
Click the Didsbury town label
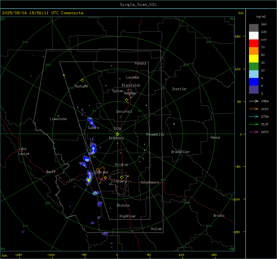[x=116, y=138]
